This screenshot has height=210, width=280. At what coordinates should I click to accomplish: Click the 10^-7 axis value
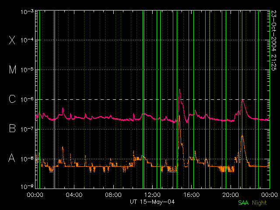pyautogui.click(x=27, y=129)
